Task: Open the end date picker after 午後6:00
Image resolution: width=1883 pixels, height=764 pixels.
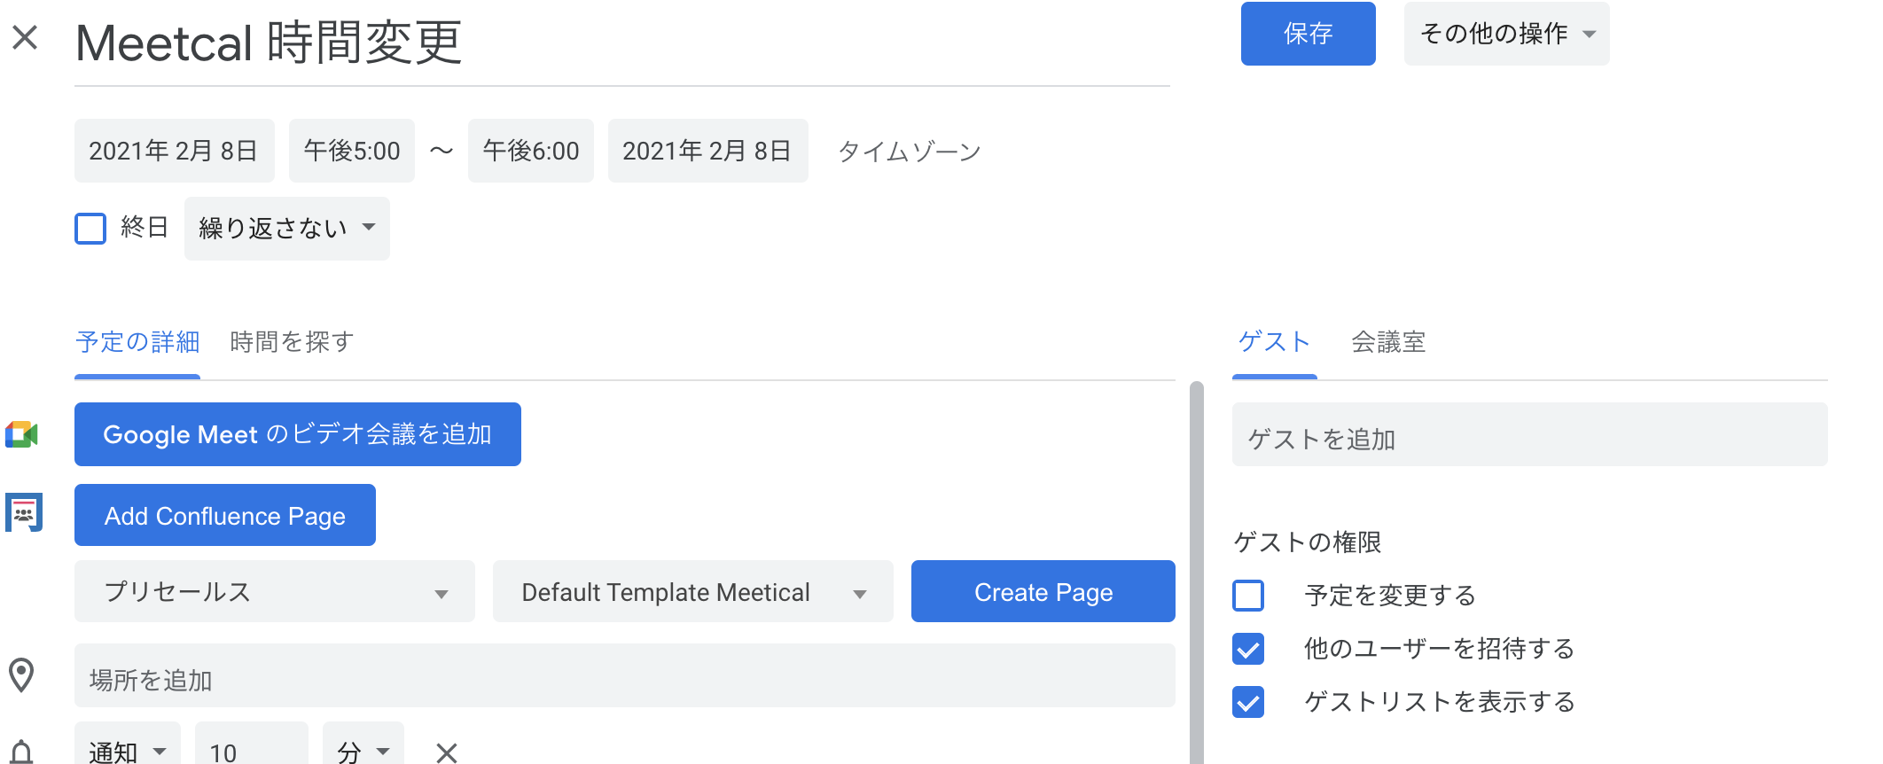Action: coord(708,151)
